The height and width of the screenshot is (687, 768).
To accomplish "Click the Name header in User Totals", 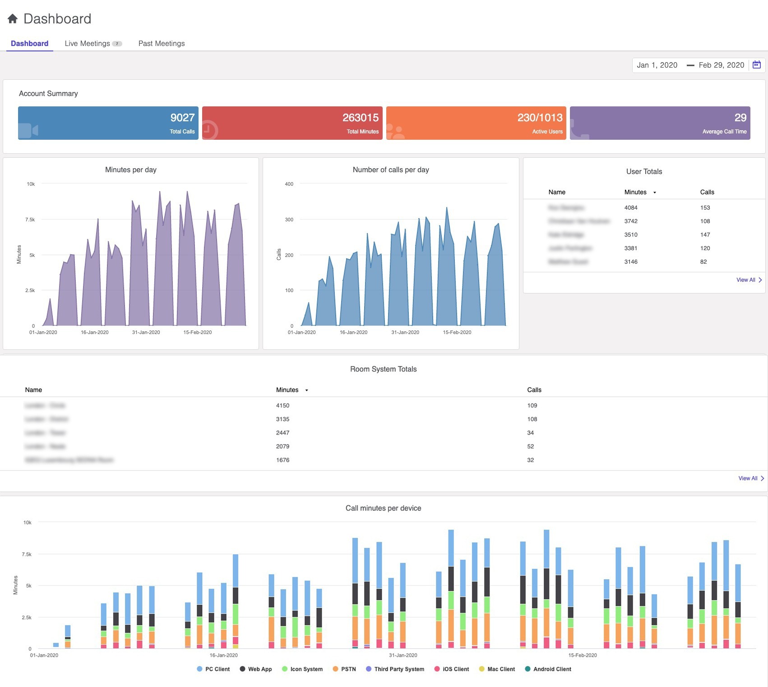I will 557,192.
